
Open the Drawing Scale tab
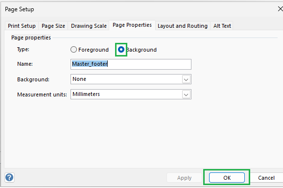point(89,26)
